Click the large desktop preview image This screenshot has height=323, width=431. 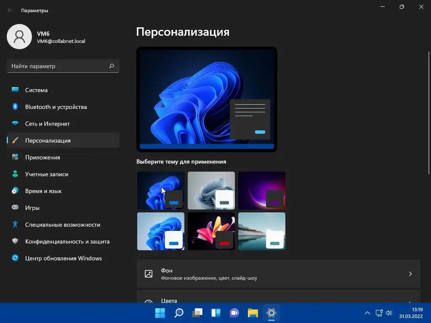coord(207,99)
